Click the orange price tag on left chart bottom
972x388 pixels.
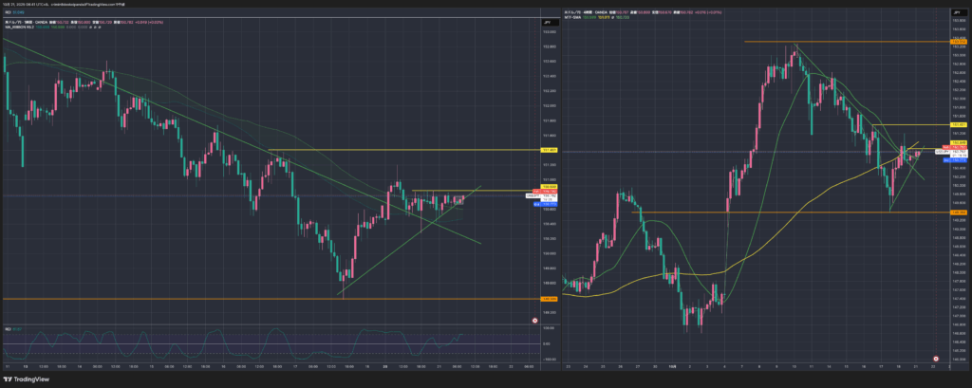click(549, 299)
